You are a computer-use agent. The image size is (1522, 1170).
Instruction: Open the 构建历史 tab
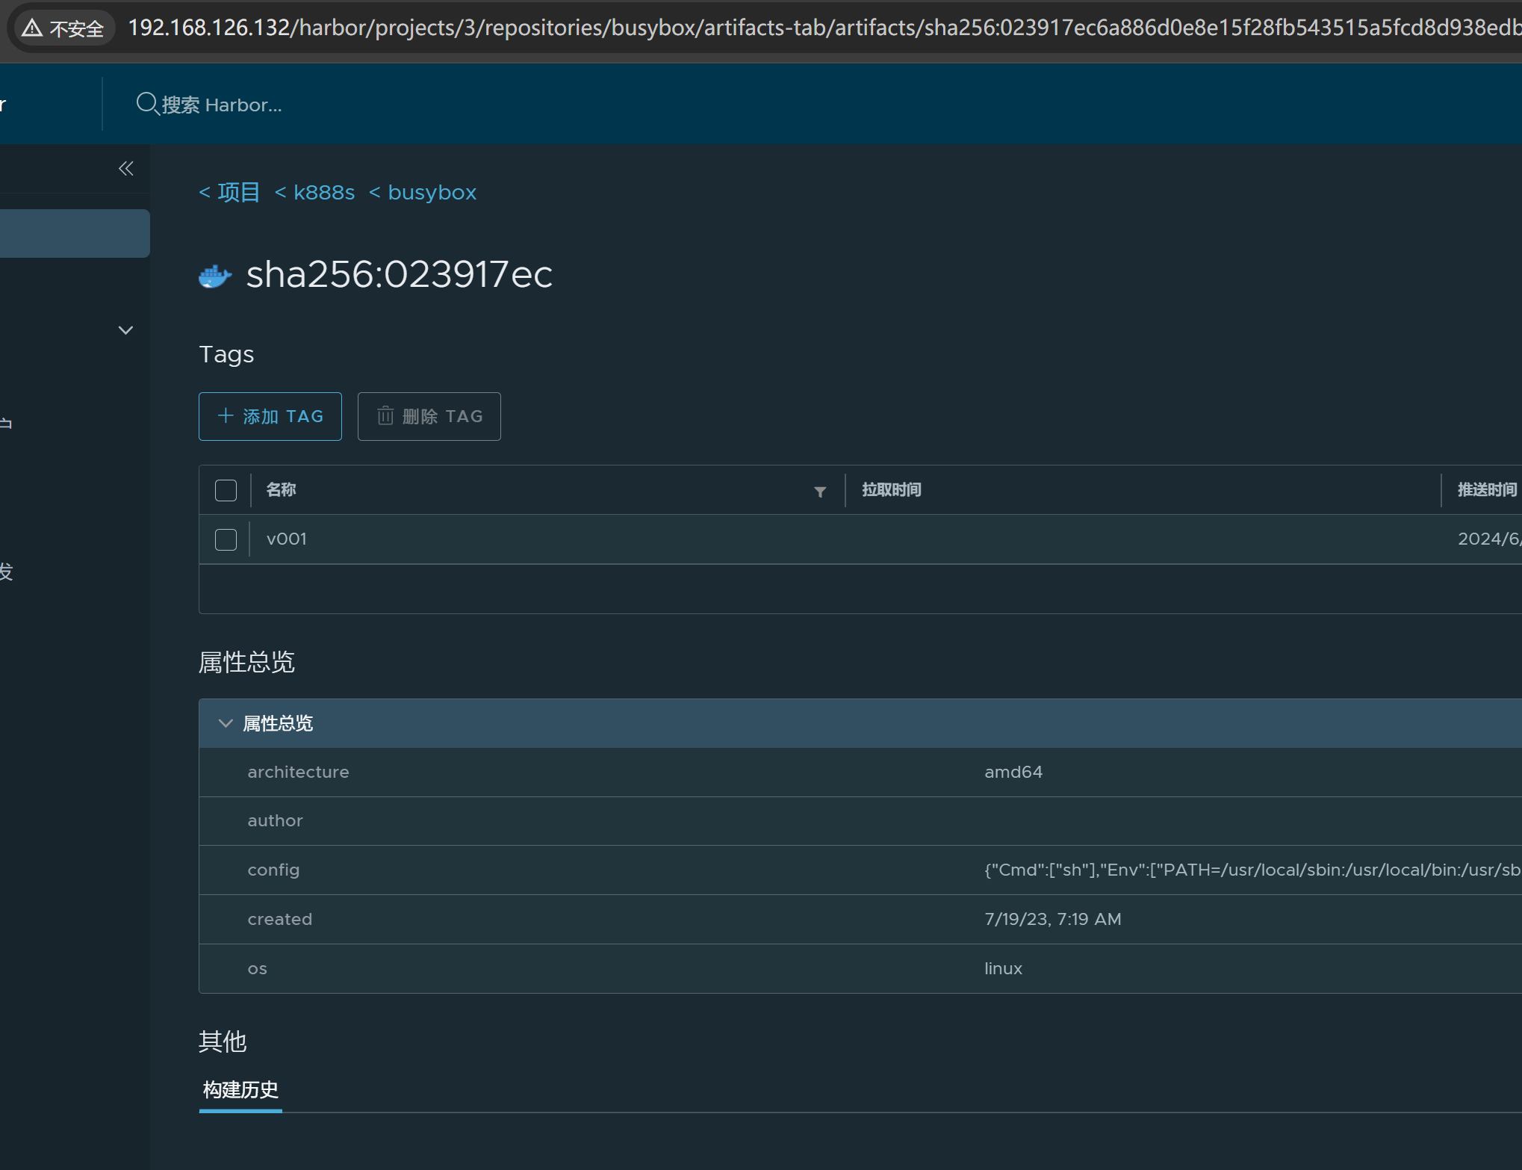coord(240,1090)
